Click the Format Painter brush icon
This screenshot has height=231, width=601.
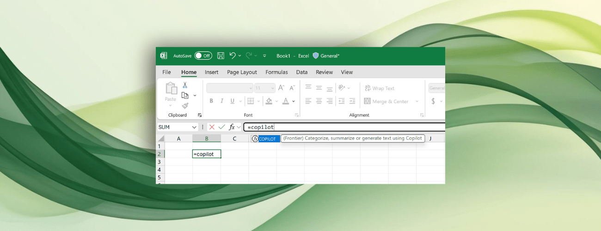tap(185, 106)
